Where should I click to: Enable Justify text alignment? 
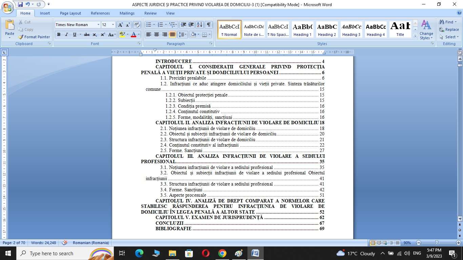(173, 35)
